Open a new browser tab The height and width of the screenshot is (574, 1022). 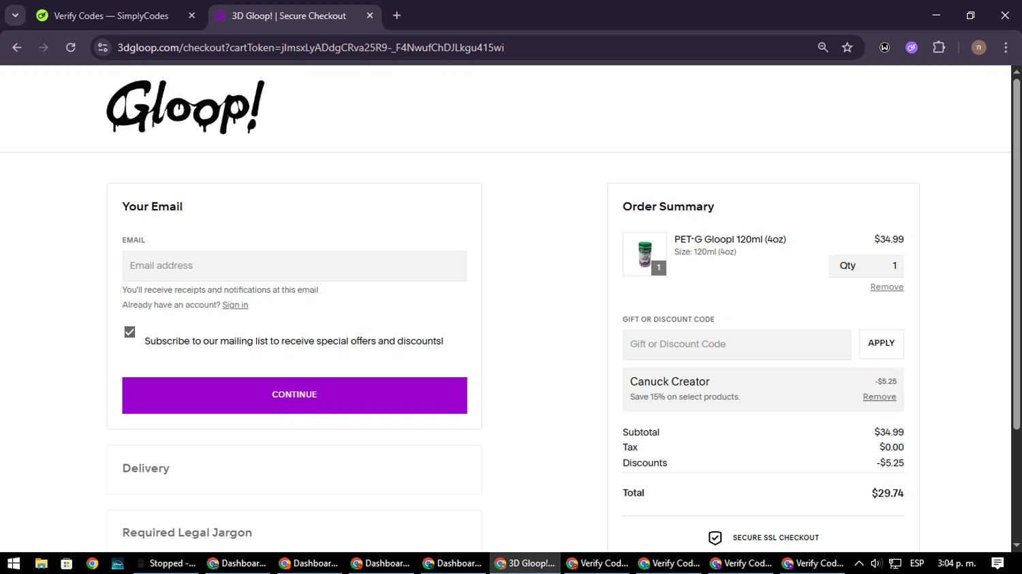coord(397,16)
